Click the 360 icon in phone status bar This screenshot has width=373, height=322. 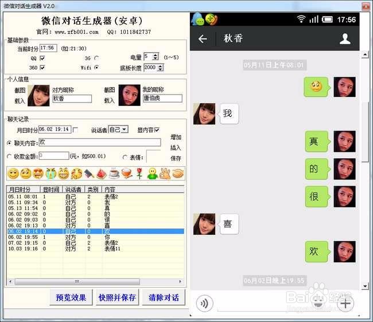coord(212,19)
